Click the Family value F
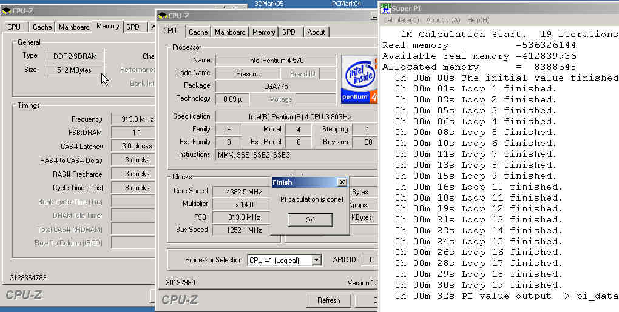Viewport: 619px width, 312px height. [229, 130]
